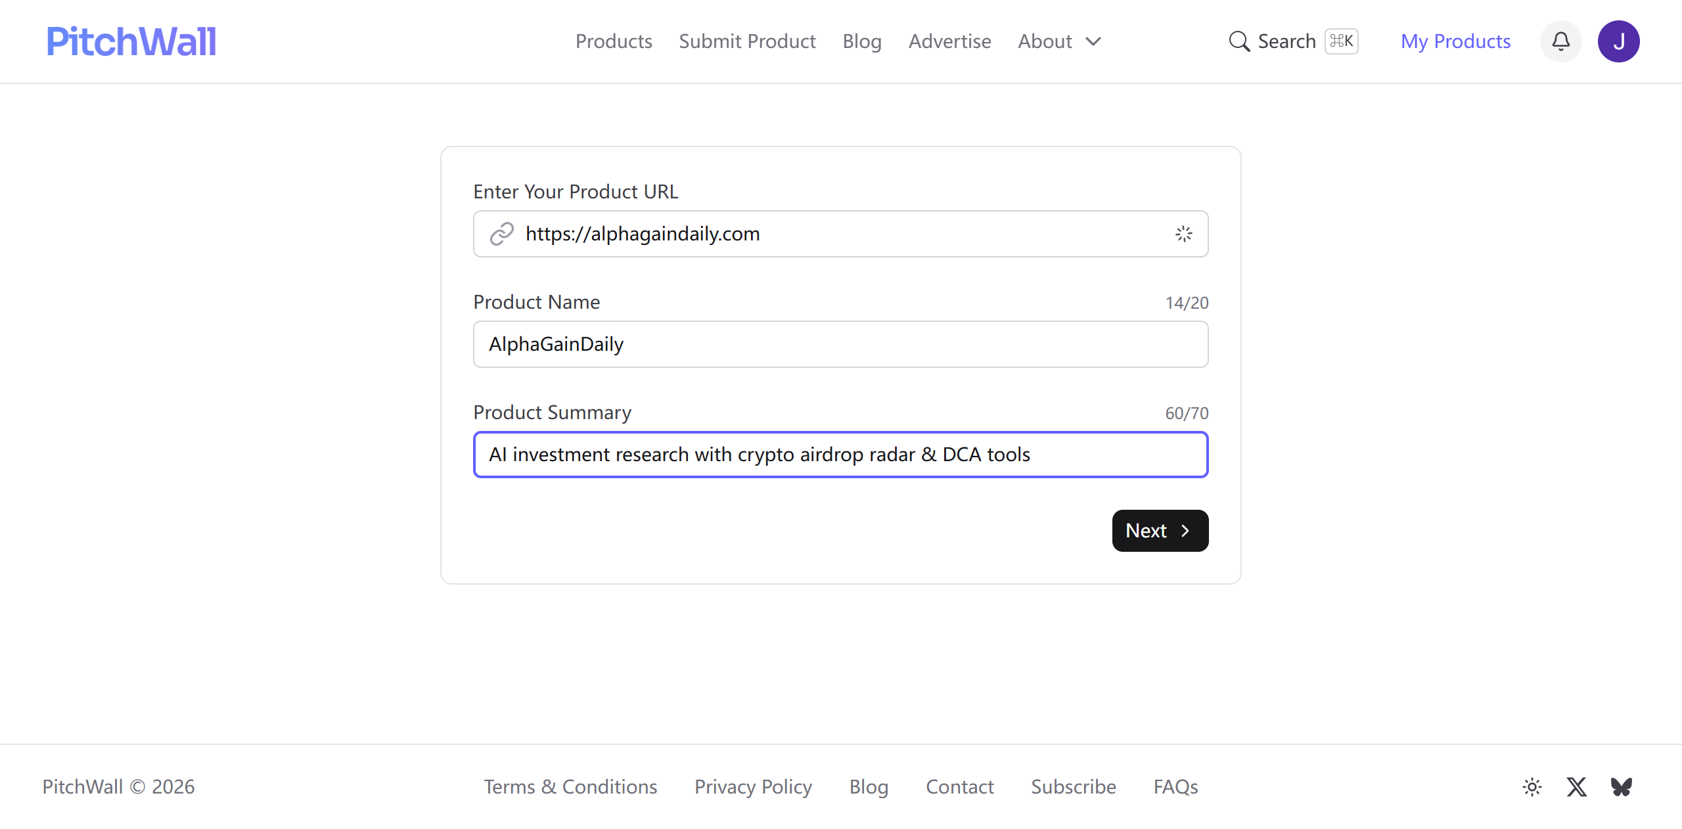The width and height of the screenshot is (1682, 829).
Task: Click the link icon in URL field
Action: pos(502,234)
